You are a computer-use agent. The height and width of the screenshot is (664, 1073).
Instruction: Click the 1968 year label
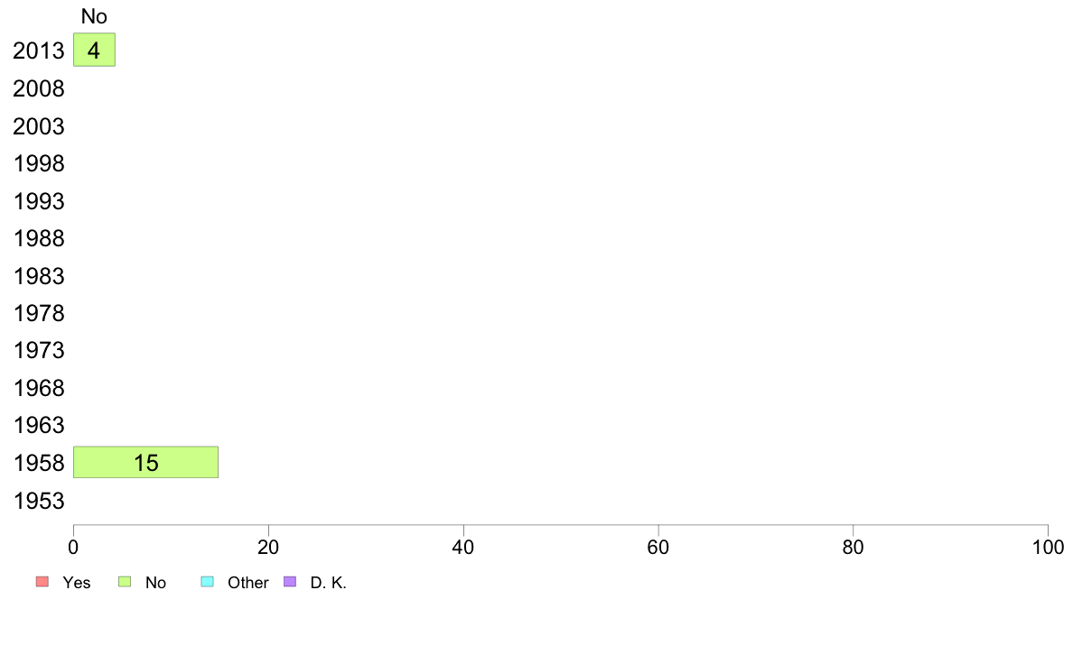coord(38,389)
